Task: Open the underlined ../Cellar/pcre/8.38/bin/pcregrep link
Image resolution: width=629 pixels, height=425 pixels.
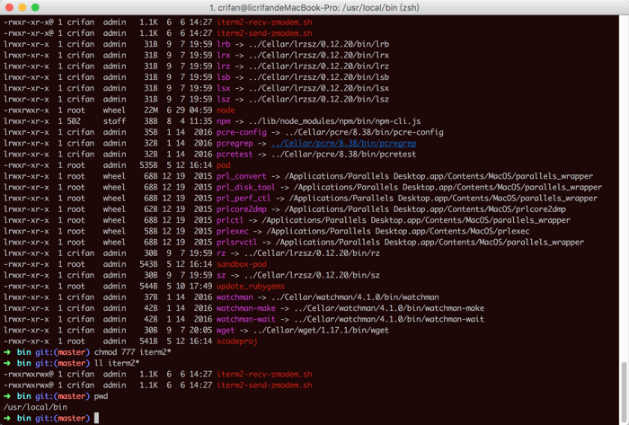Action: click(343, 143)
